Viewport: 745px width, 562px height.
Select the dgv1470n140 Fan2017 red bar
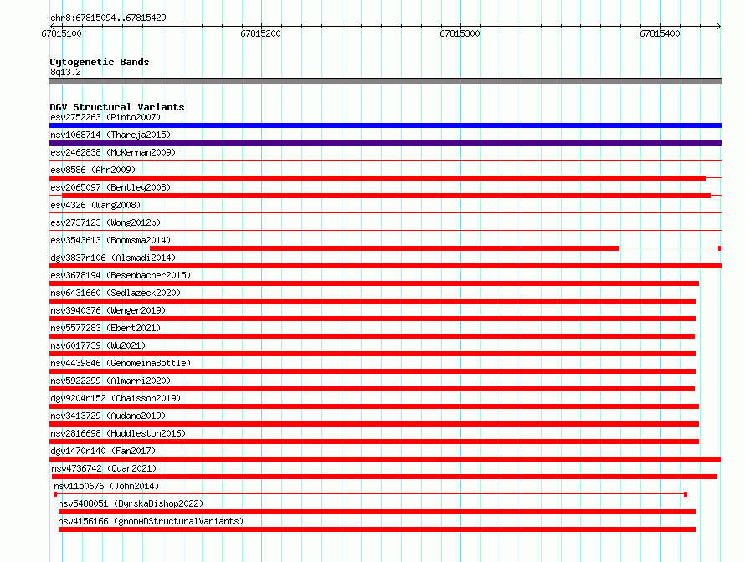(385, 459)
